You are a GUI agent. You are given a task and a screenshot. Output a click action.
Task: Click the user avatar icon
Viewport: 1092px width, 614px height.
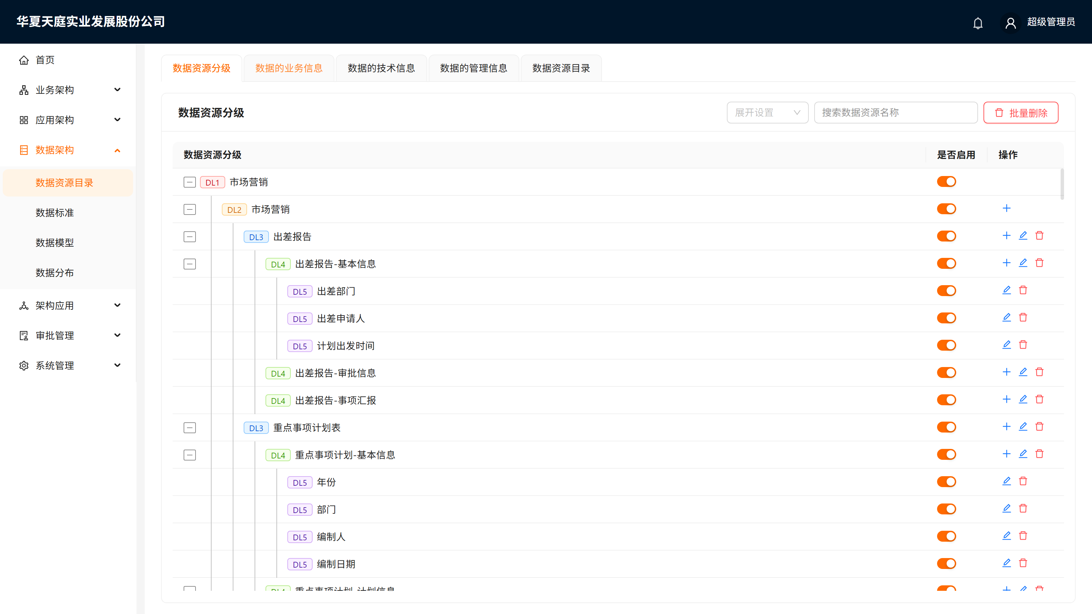pyautogui.click(x=1010, y=23)
